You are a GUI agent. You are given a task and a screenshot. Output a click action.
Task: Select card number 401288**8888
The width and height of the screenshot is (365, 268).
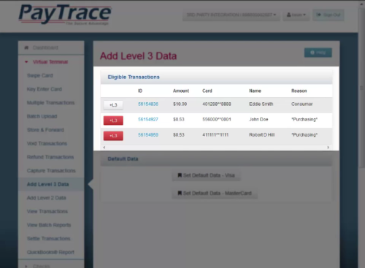[x=217, y=104]
